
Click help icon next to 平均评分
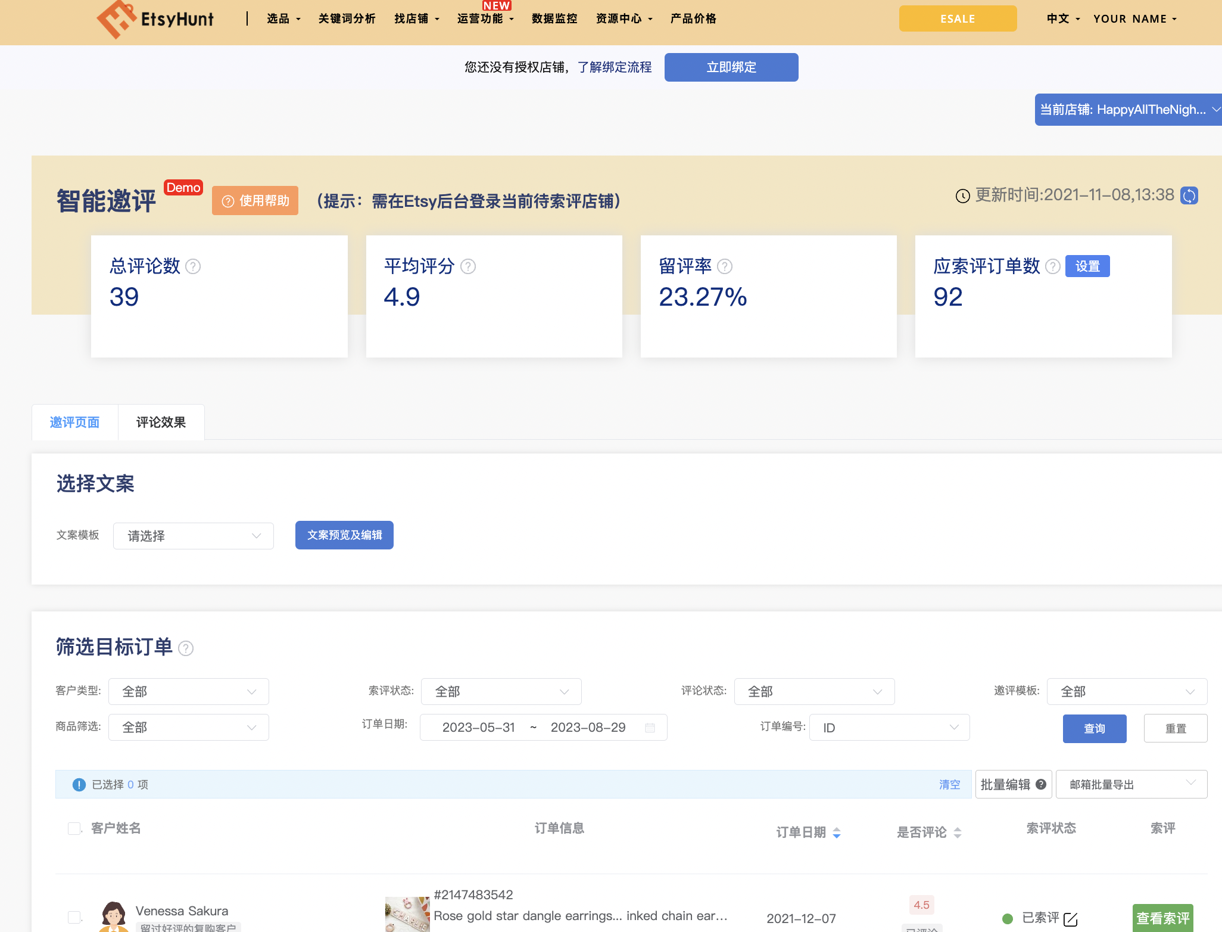(468, 266)
